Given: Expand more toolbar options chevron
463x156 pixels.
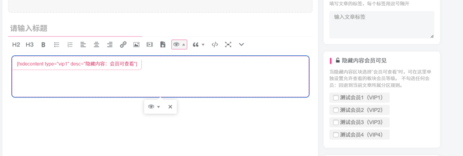Looking at the screenshot, I should pos(241,45).
